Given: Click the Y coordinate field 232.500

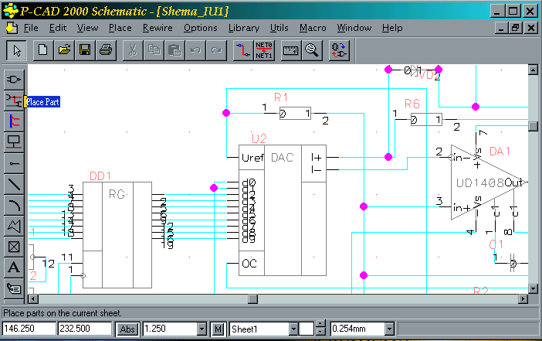Looking at the screenshot, I should click(85, 329).
